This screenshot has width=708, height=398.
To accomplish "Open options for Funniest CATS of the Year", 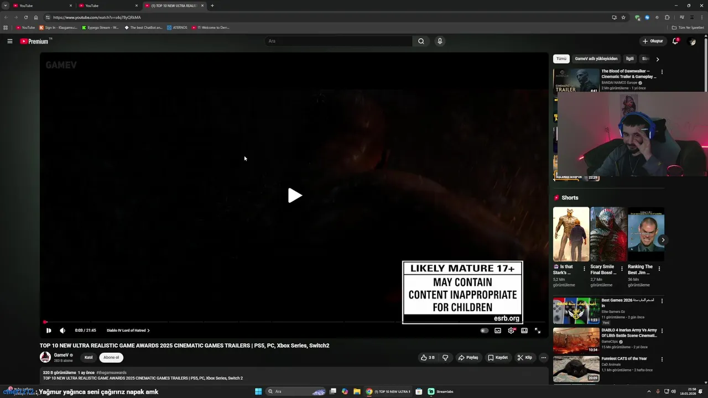I will (x=662, y=359).
